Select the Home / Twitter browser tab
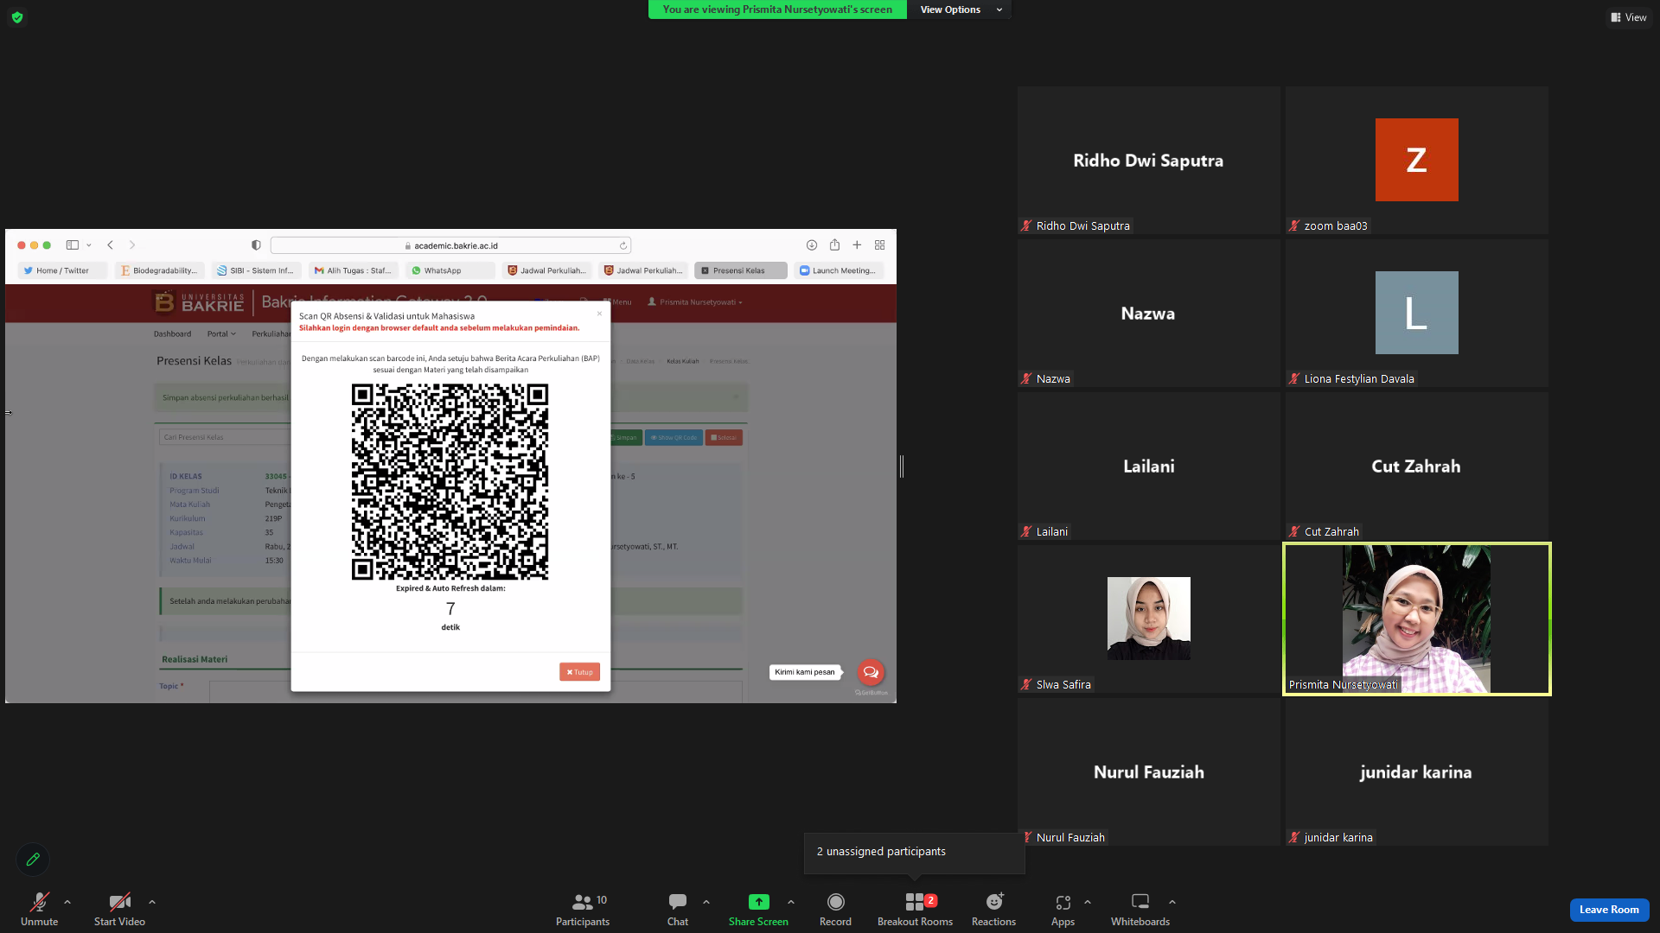Viewport: 1660px width, 933px height. (x=62, y=270)
